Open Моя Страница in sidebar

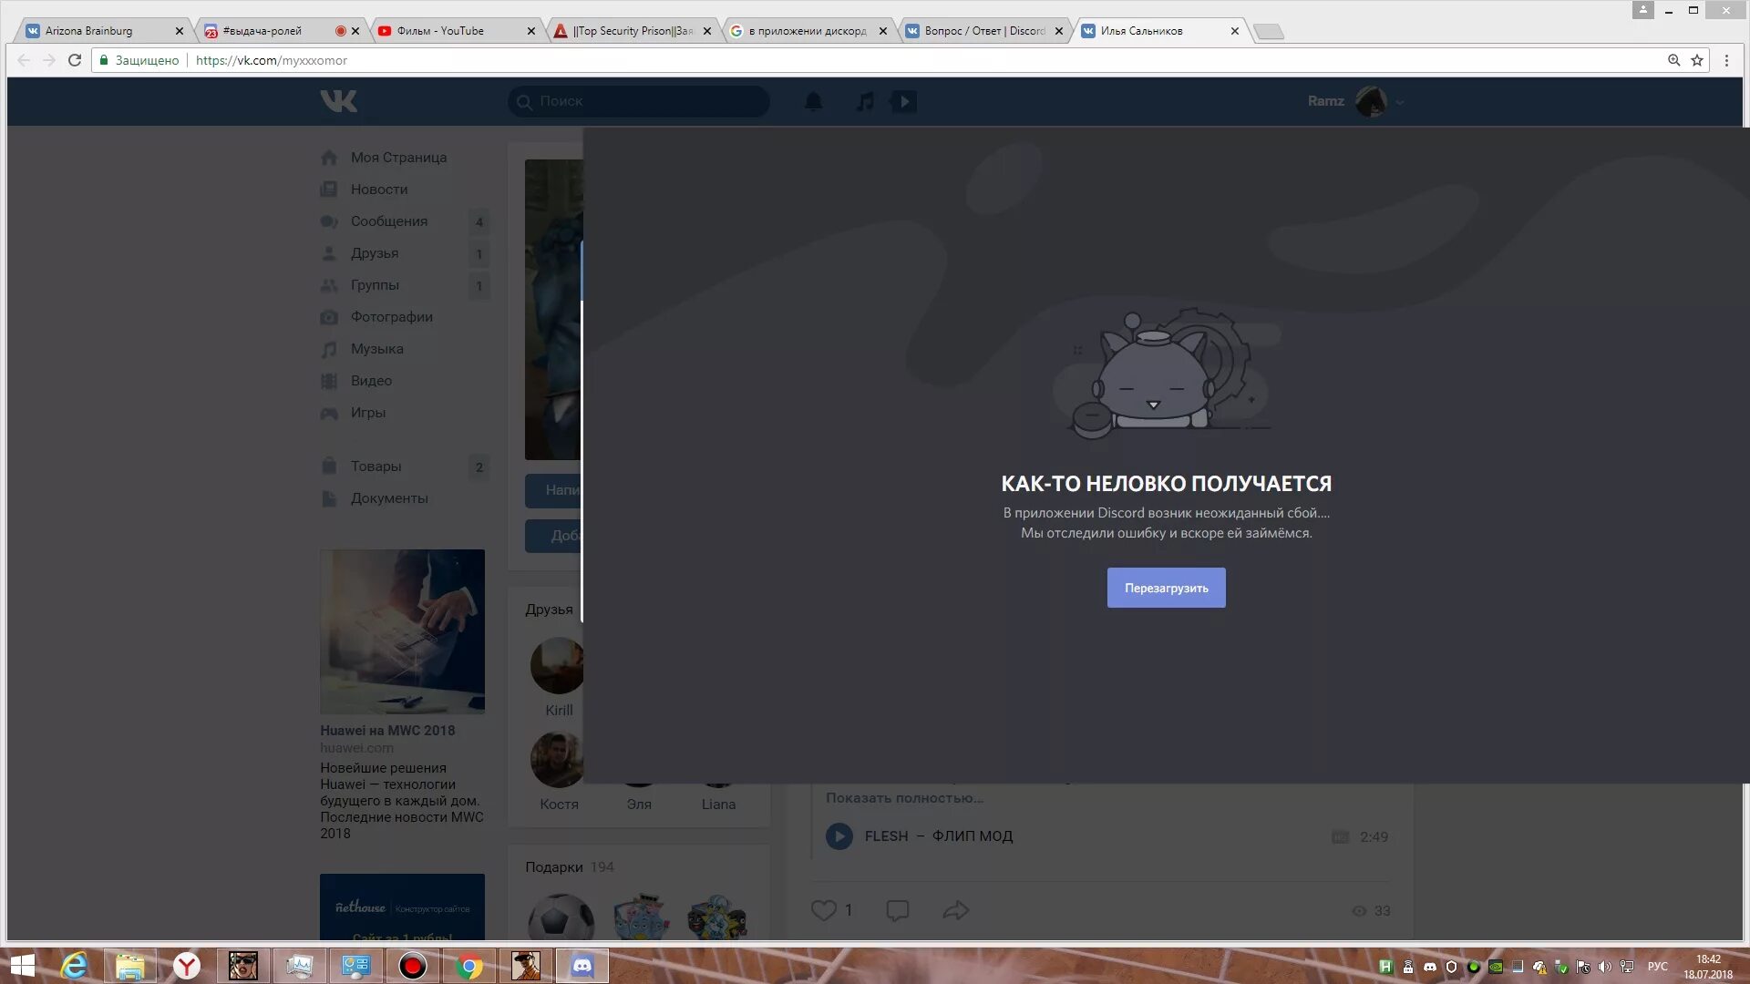click(398, 157)
